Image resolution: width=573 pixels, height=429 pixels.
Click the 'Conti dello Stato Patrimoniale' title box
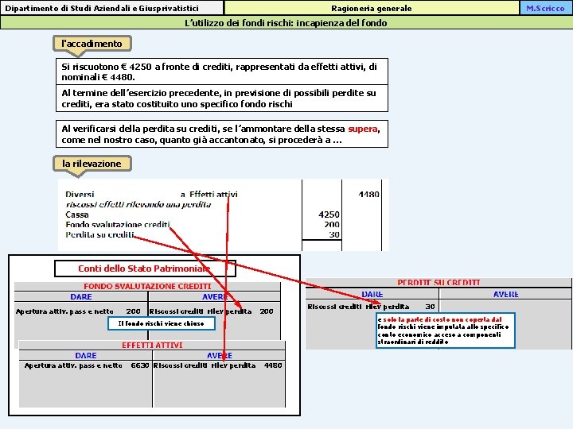coord(145,269)
